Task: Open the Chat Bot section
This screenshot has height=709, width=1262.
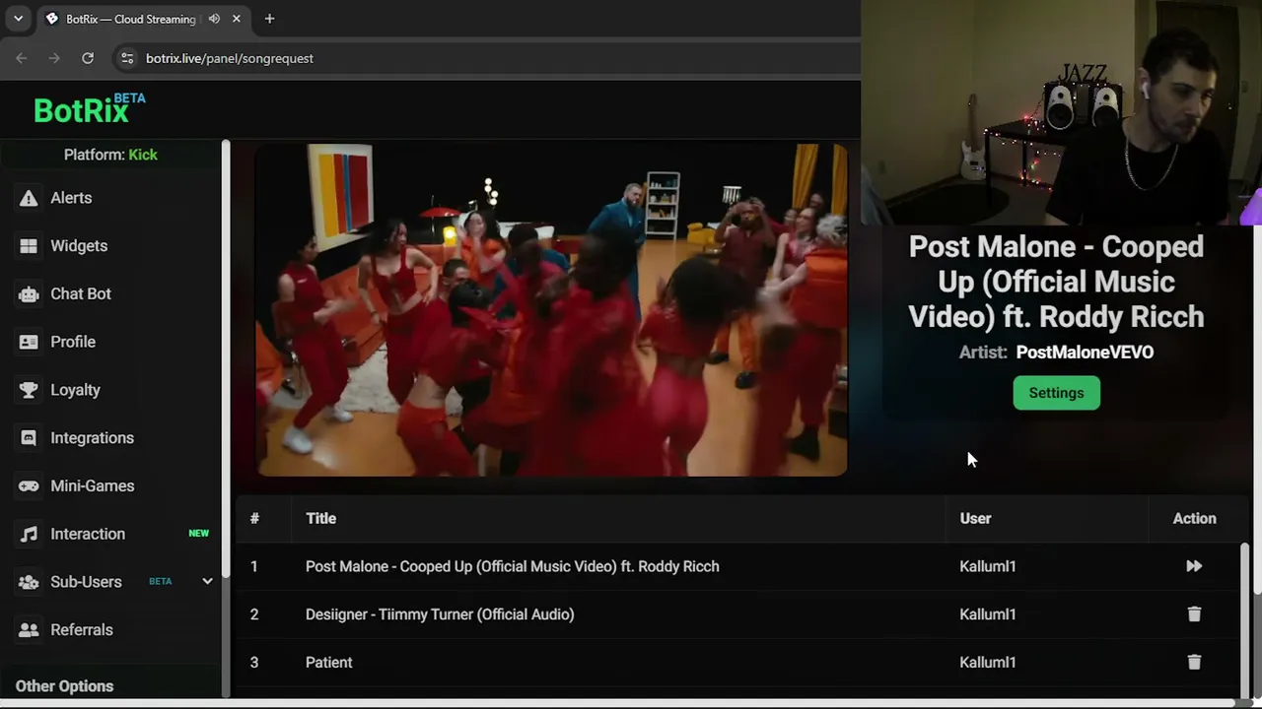Action: point(81,294)
